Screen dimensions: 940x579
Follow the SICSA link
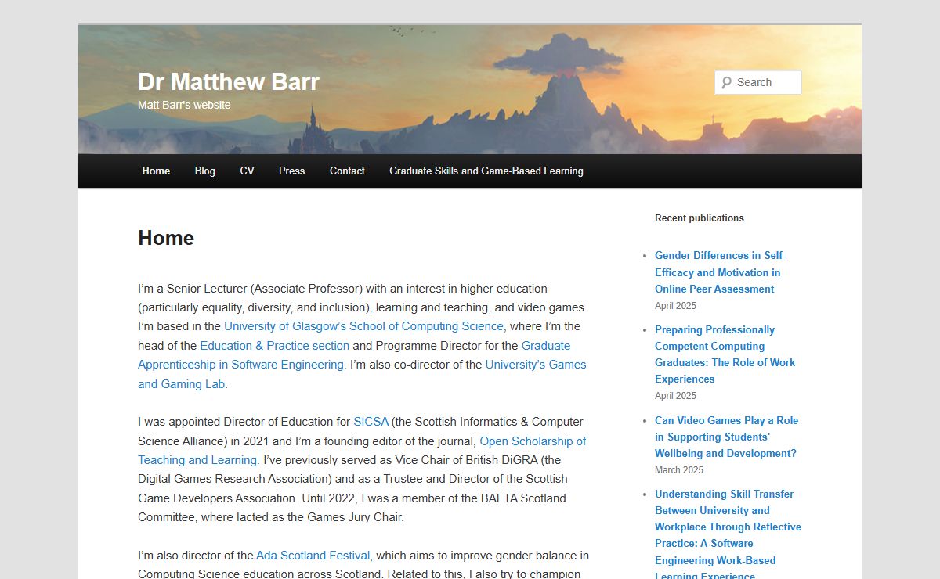(371, 422)
